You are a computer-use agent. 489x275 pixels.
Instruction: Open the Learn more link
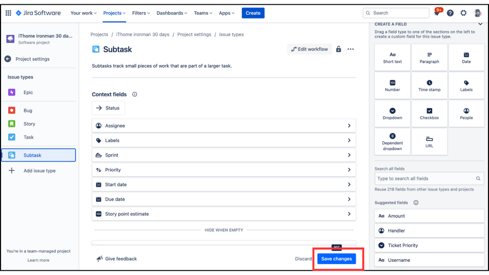click(38, 260)
